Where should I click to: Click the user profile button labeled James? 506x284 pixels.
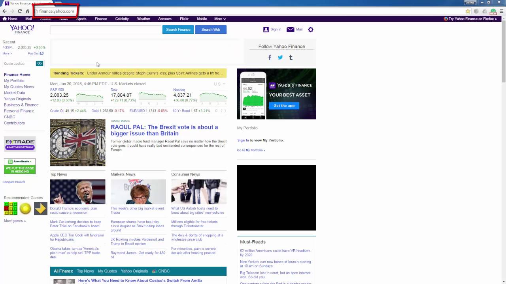tap(470, 2)
